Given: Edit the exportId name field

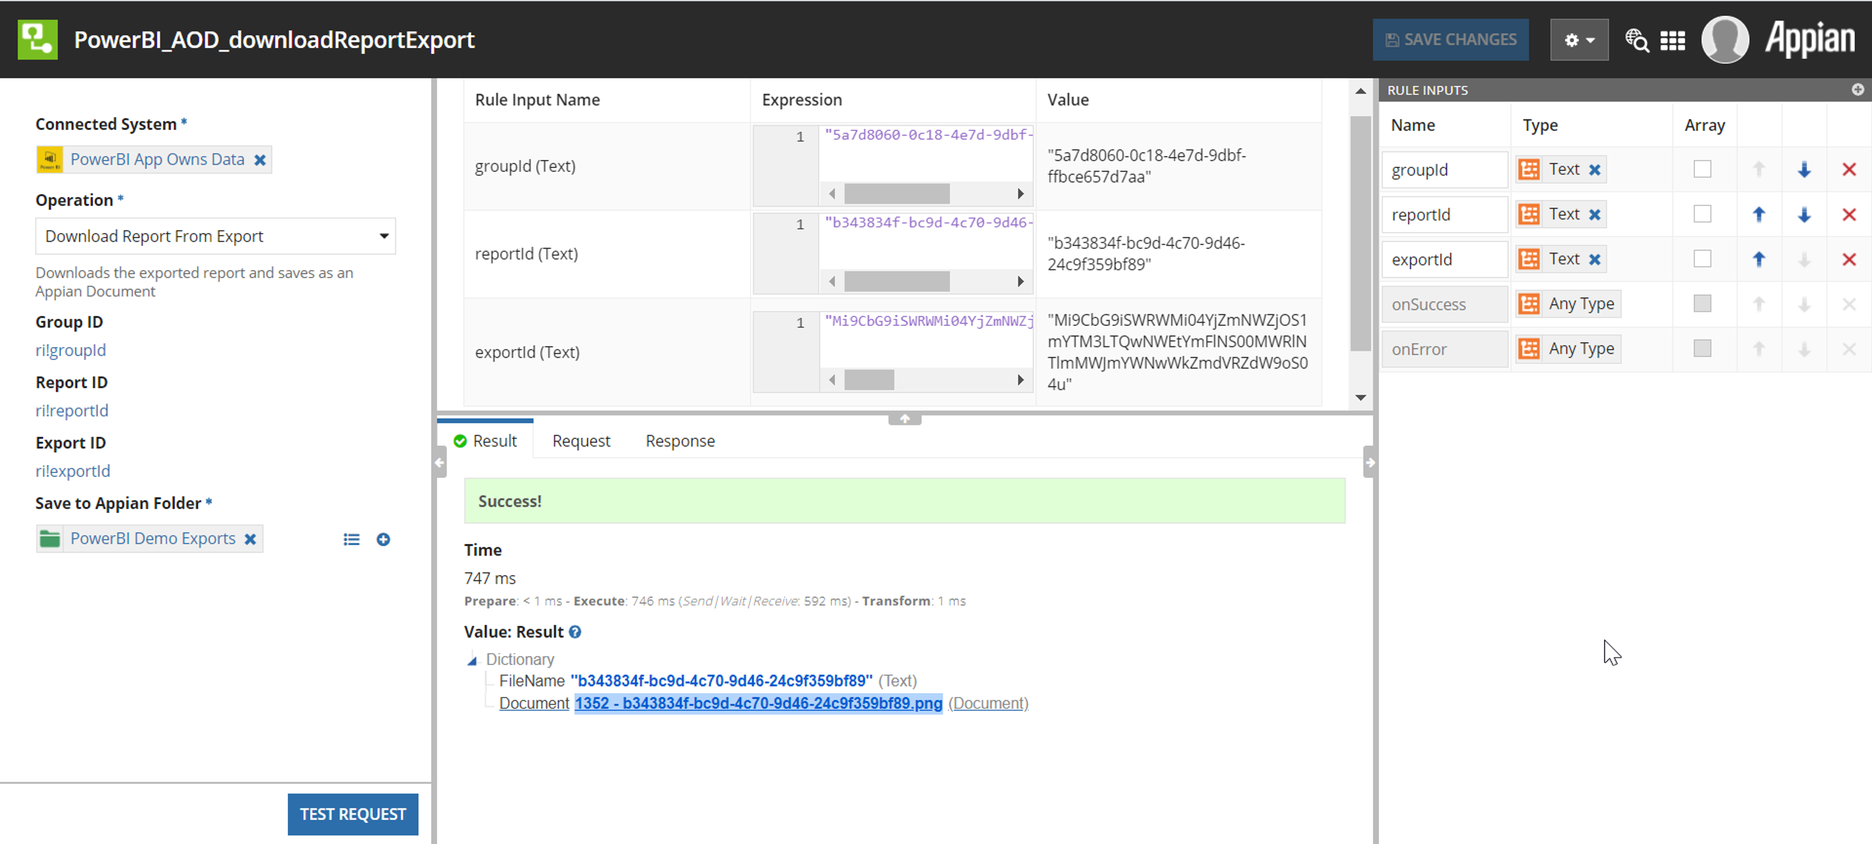Looking at the screenshot, I should [x=1444, y=259].
